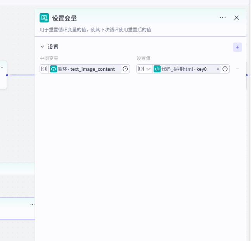Click the 设置 section label
Screen dimensions: 251x241
pyautogui.click(x=53, y=47)
